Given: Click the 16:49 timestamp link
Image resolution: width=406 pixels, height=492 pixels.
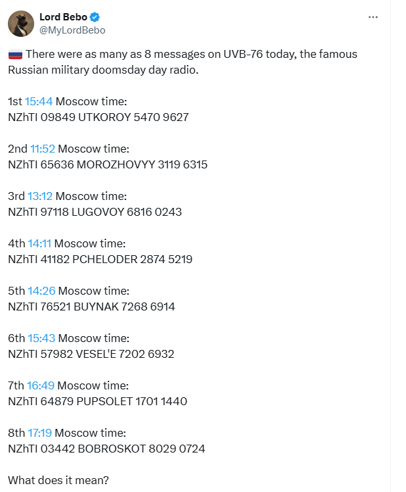Looking at the screenshot, I should (41, 385).
